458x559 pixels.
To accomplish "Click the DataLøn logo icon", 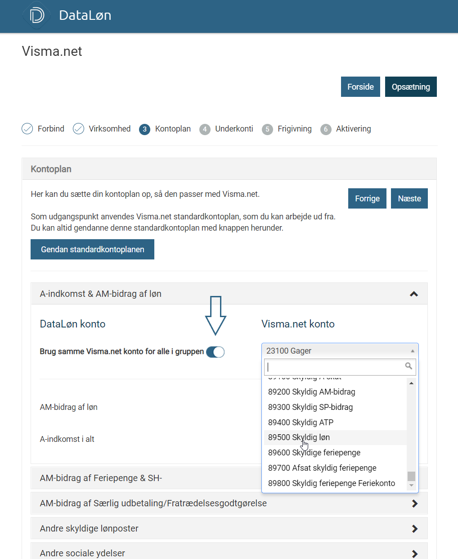I will point(37,16).
